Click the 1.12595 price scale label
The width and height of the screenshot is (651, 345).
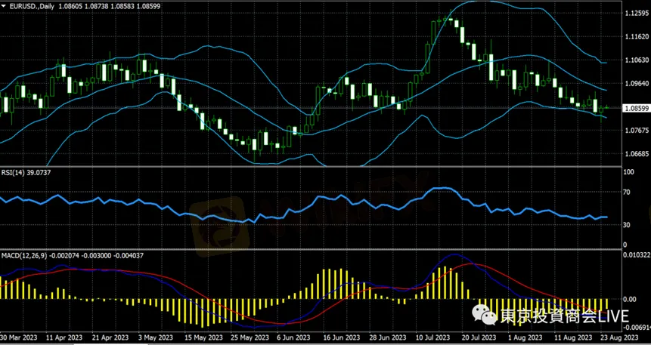634,13
